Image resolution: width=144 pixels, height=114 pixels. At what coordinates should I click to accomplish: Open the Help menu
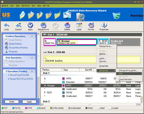click(39, 6)
